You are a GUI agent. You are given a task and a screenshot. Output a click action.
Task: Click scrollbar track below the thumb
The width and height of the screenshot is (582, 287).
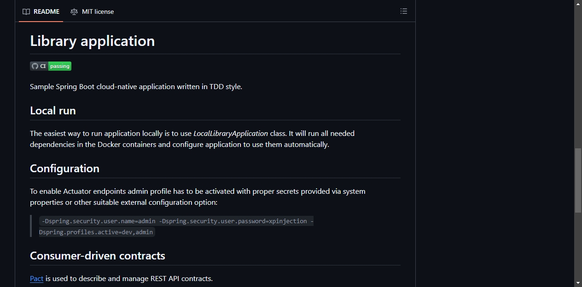[578, 246]
